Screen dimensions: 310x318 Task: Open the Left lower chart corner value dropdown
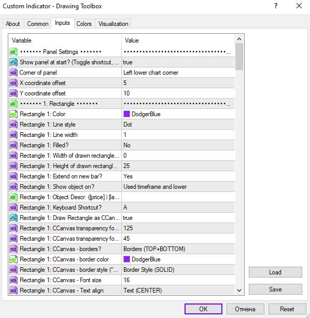178,73
